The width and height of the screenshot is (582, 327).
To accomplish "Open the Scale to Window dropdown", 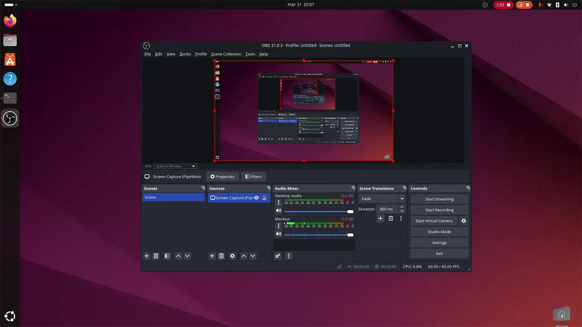I will coord(175,166).
